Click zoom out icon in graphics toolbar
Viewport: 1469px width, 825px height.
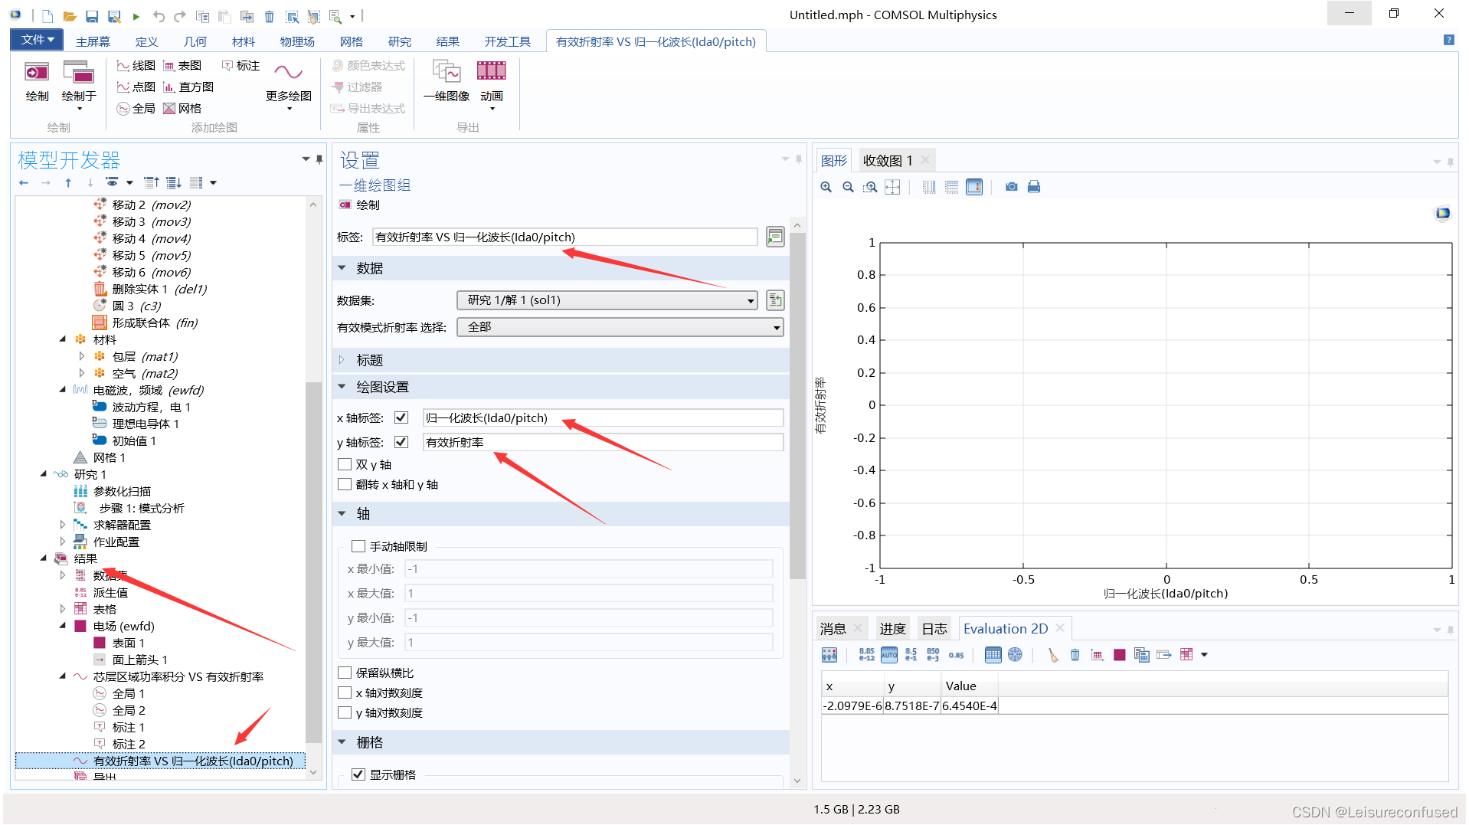click(x=848, y=187)
